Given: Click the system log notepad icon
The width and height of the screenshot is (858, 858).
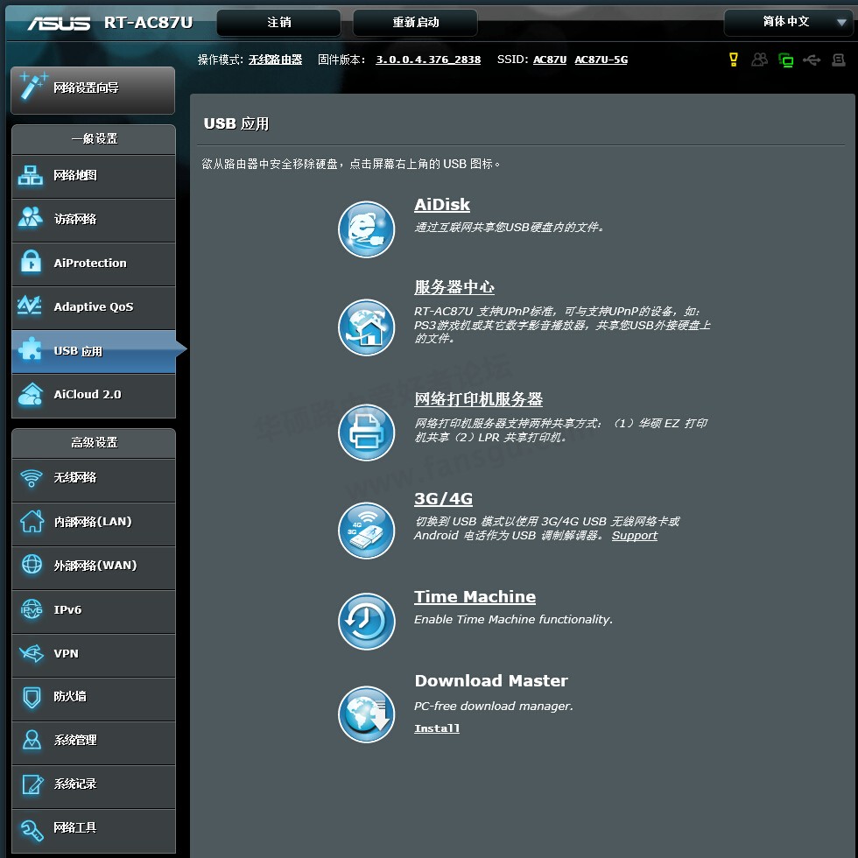Looking at the screenshot, I should click(32, 784).
